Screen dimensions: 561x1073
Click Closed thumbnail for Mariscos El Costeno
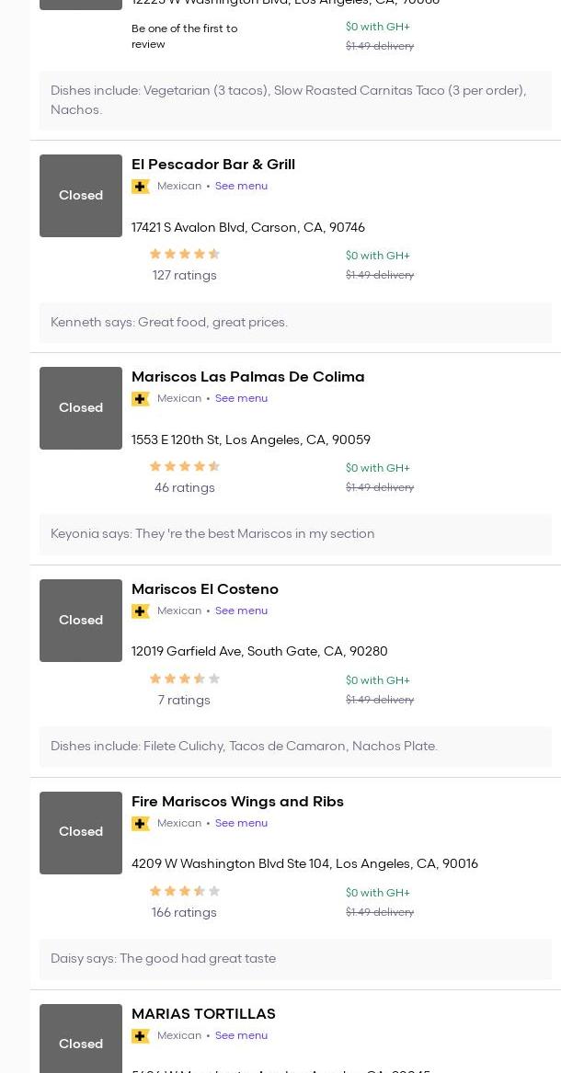pyautogui.click(x=81, y=621)
